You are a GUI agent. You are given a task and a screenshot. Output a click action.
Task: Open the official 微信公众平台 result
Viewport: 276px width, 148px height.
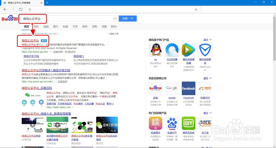(30, 41)
